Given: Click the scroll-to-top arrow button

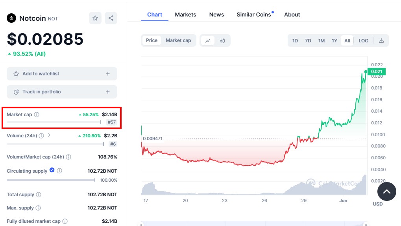Looking at the screenshot, I should click(387, 191).
